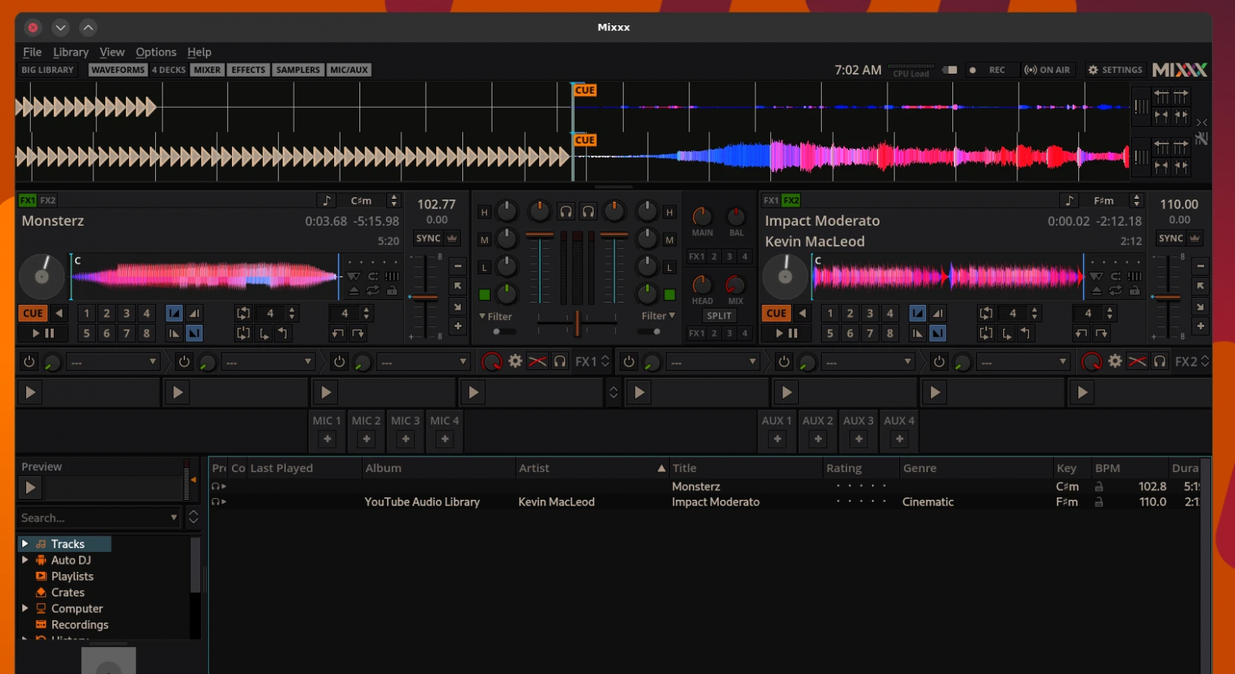The image size is (1235, 674).
Task: Toggle keylock on deck 1
Action: 392,291
